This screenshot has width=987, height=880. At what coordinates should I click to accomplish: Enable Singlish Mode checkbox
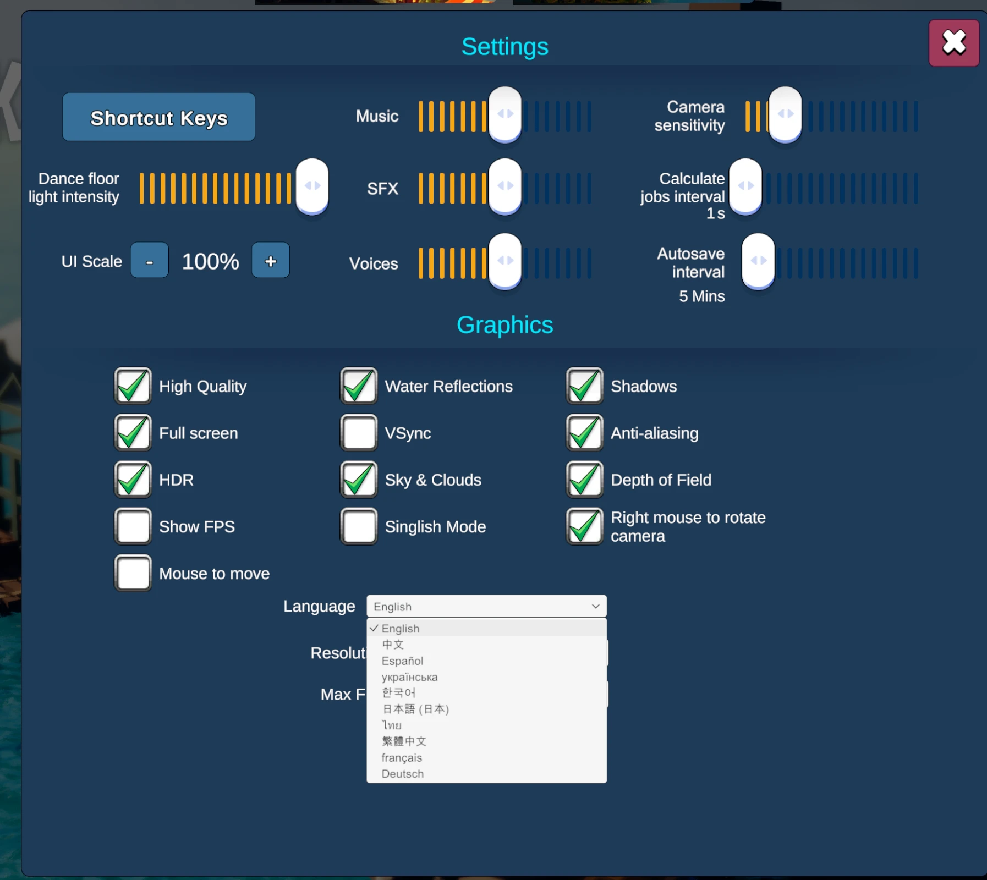pos(359,526)
